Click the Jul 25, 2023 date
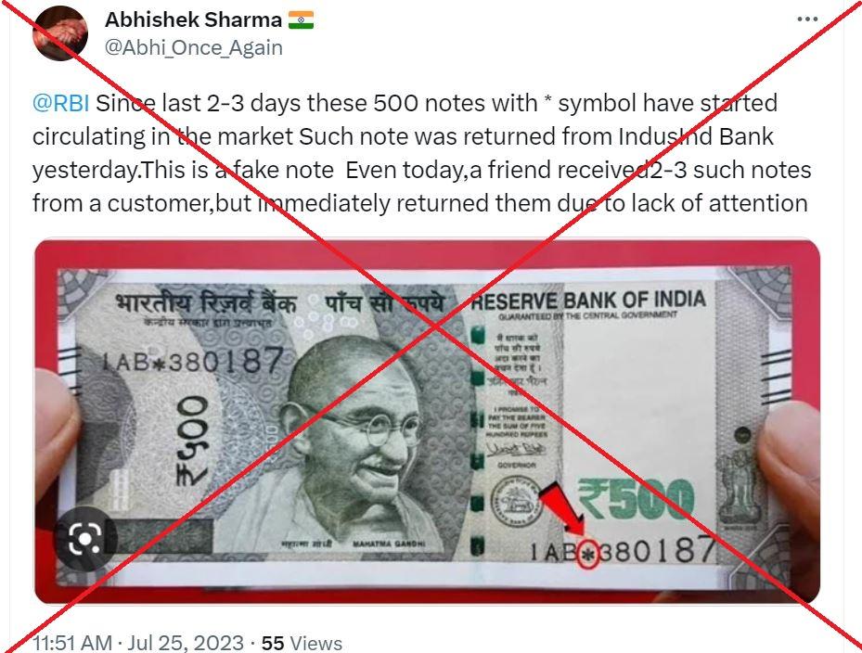This screenshot has height=653, width=862. pyautogui.click(x=186, y=642)
